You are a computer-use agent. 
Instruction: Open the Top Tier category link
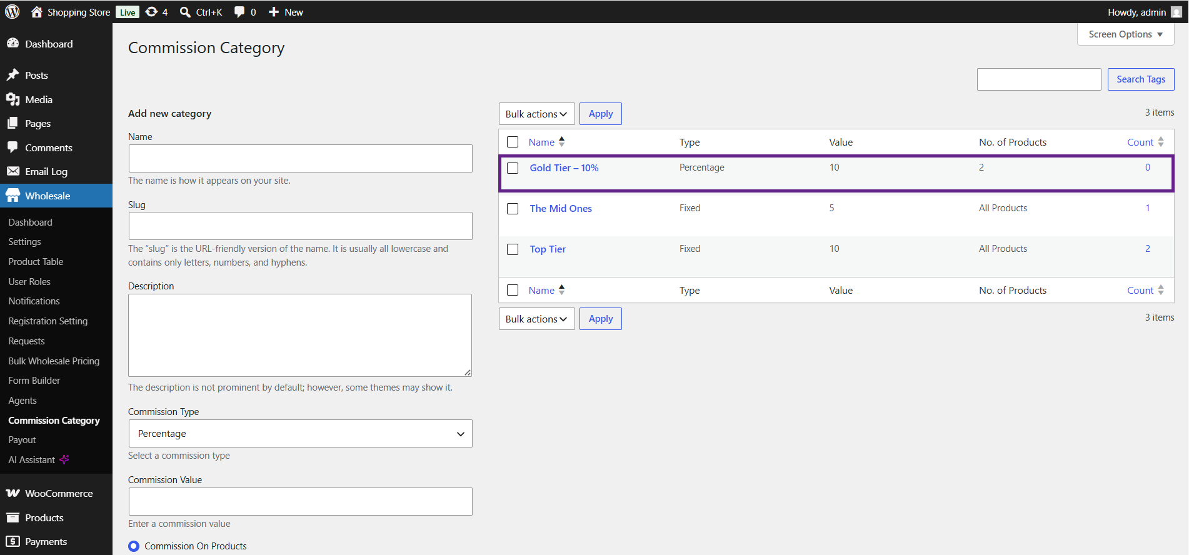point(548,249)
